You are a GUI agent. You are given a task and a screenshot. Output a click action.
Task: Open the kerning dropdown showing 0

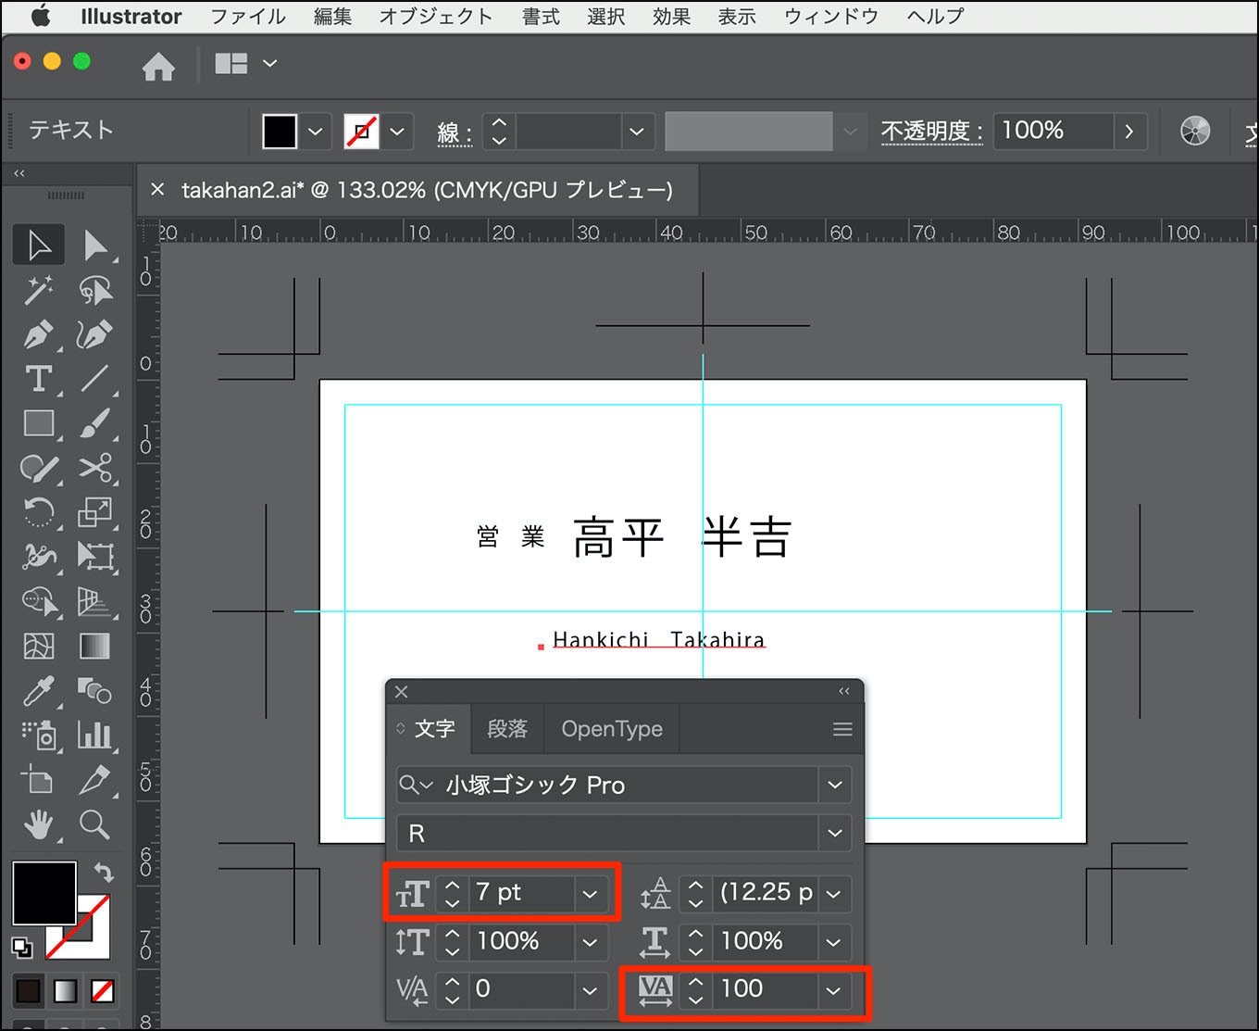590,990
